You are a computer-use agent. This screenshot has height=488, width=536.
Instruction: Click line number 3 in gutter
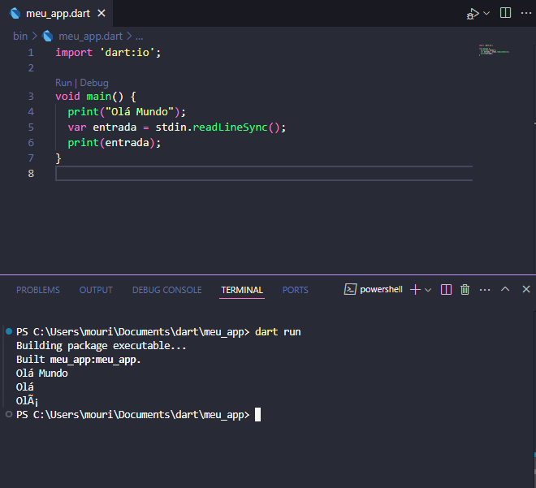click(x=31, y=97)
